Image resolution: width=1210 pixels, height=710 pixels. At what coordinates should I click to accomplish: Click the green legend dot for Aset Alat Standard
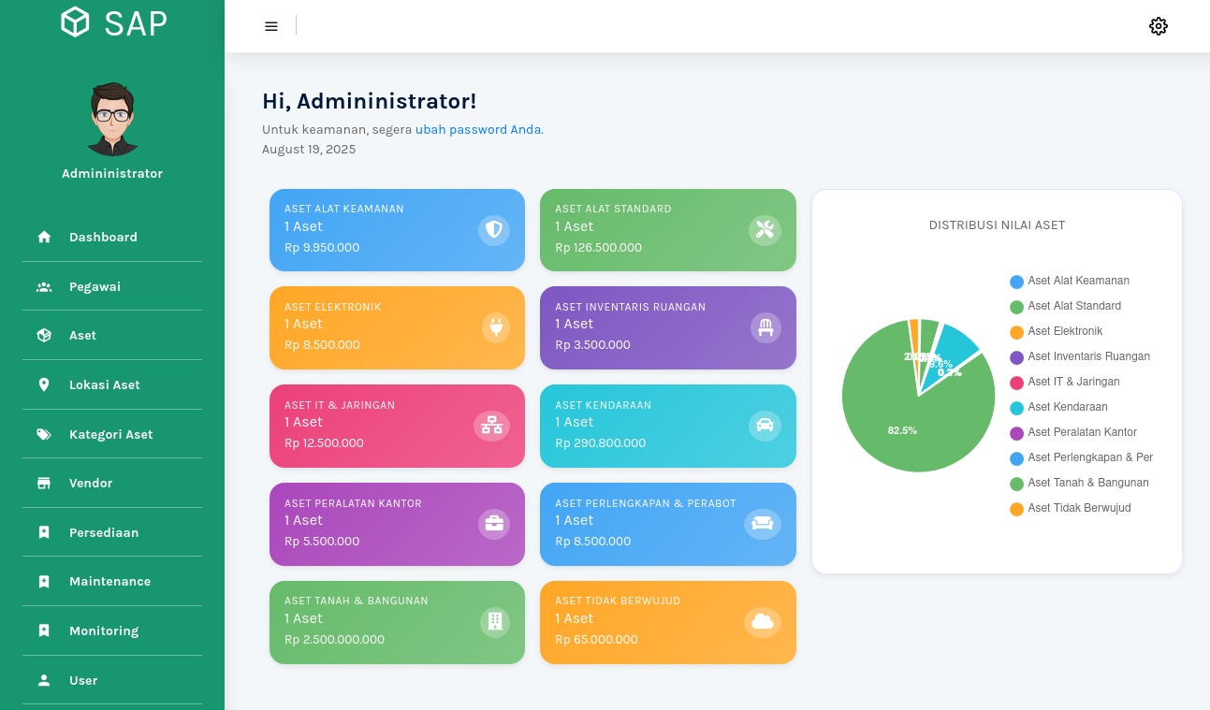(1016, 306)
